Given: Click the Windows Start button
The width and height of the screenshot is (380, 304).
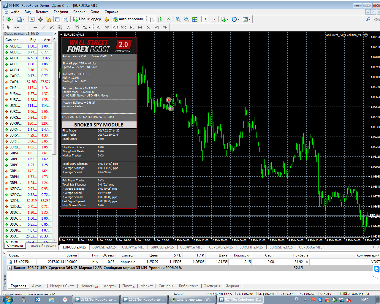Looking at the screenshot, I should coord(7,299).
